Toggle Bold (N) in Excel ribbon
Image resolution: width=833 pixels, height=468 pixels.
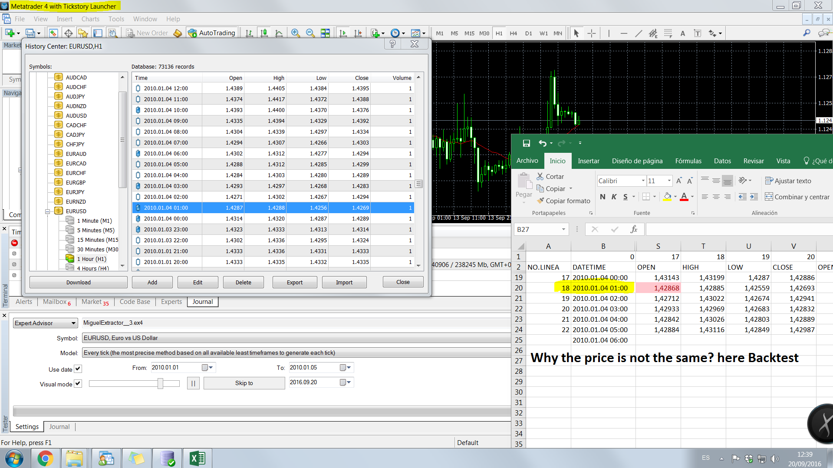coord(603,197)
